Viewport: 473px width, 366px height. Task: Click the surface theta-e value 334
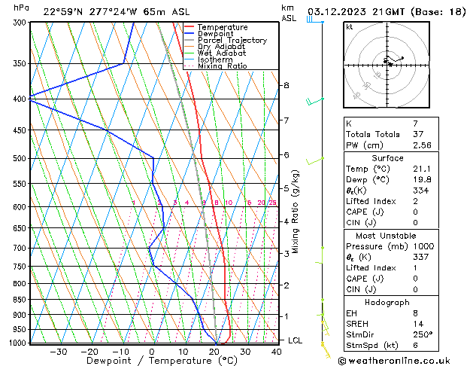pyautogui.click(x=421, y=191)
